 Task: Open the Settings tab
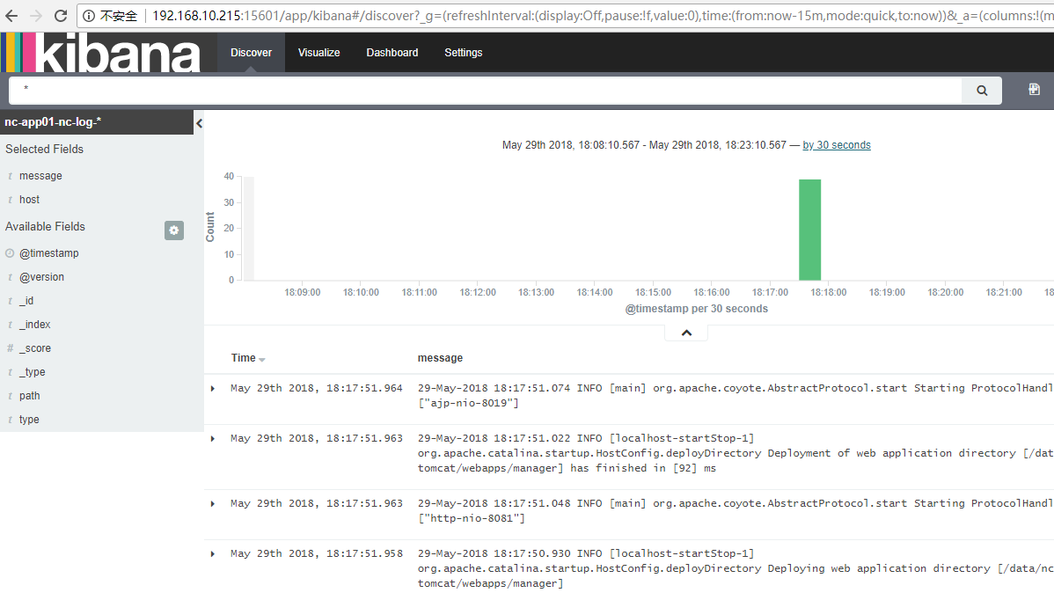click(463, 53)
